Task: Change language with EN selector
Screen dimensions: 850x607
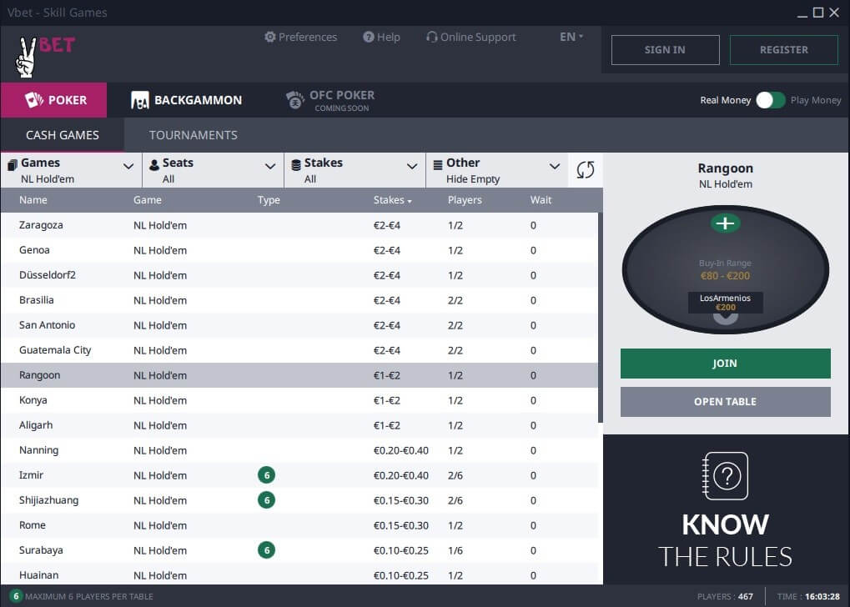Action: (x=571, y=37)
